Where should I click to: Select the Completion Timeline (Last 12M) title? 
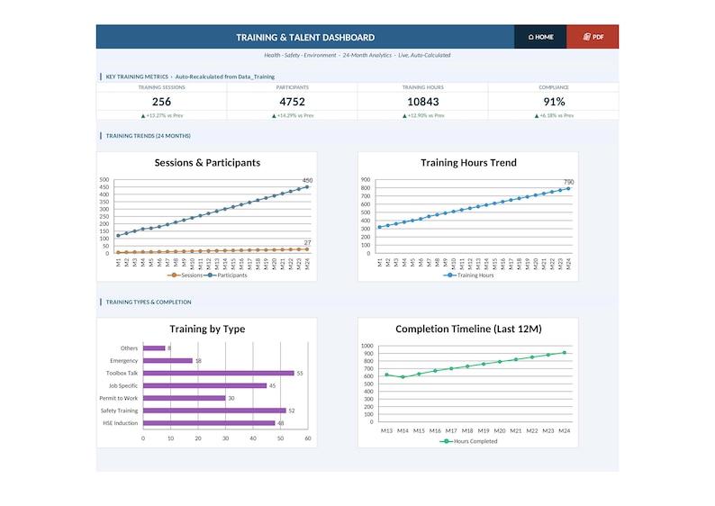pyautogui.click(x=468, y=330)
